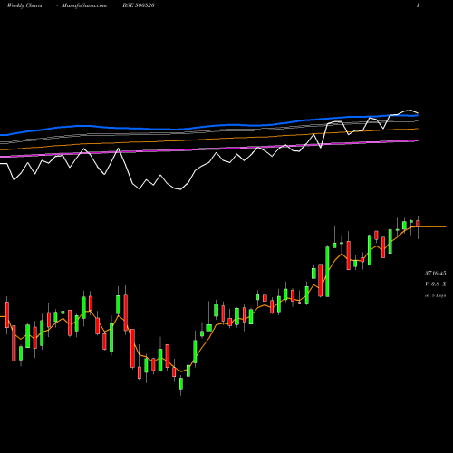This screenshot has width=453, height=453.
Task: Click the "V: 0.8 X" volume text
Action: [435, 284]
